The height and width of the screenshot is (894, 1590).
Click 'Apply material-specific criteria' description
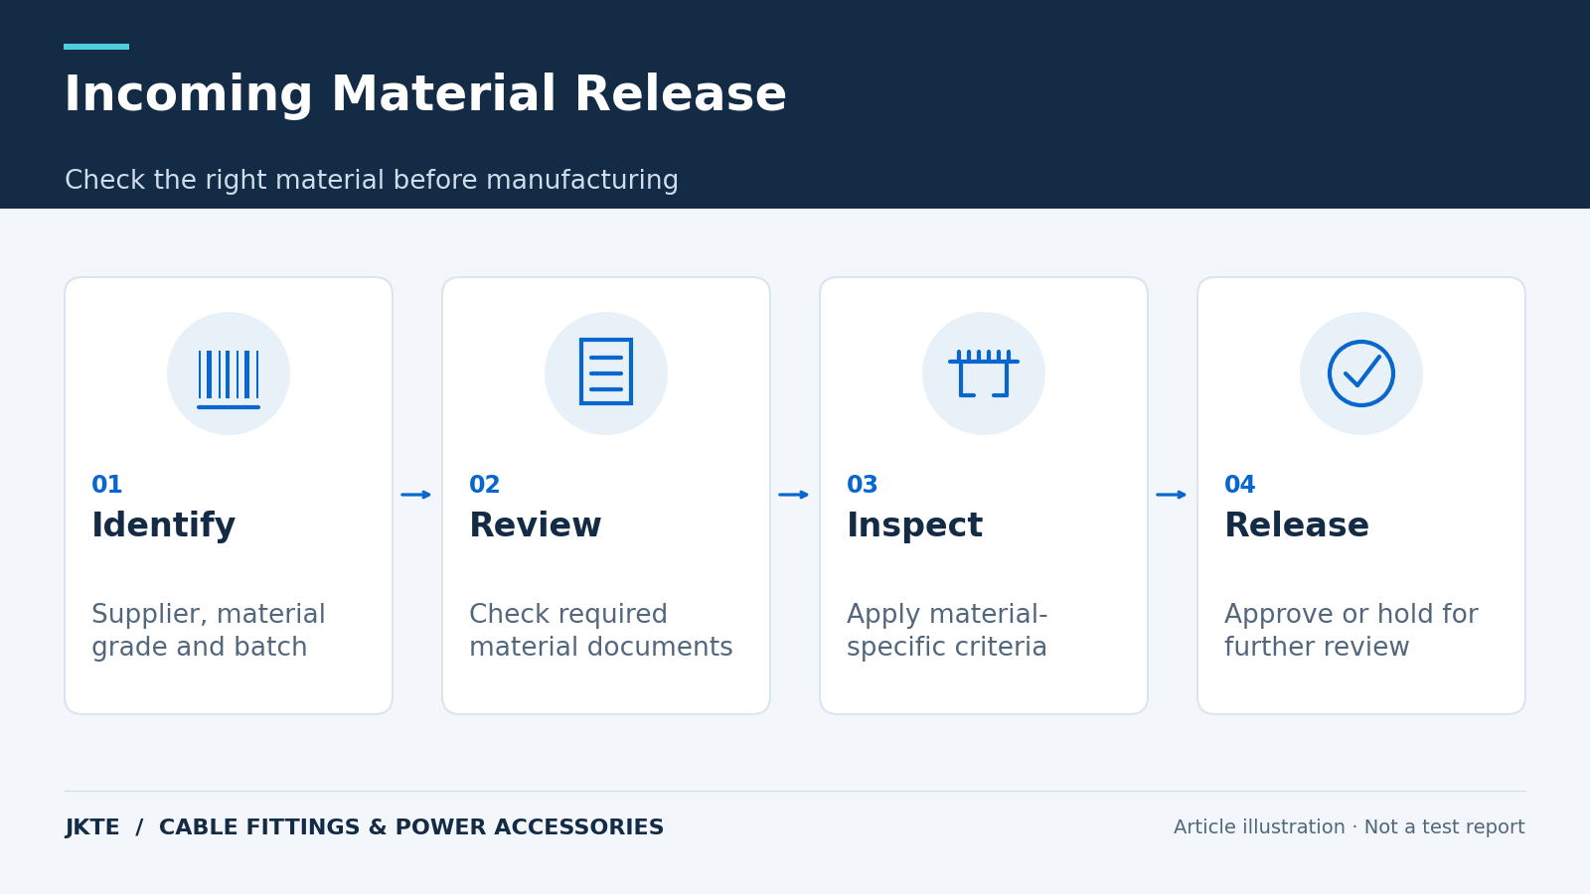click(x=947, y=631)
